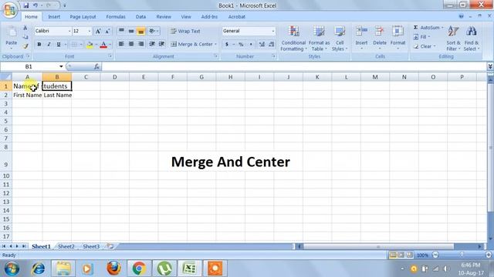The width and height of the screenshot is (494, 277).
Task: Toggle Wrap Text
Action: pyautogui.click(x=185, y=31)
